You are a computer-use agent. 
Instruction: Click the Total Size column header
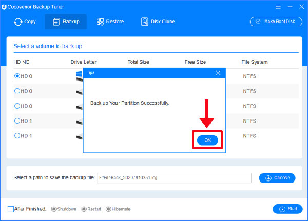click(139, 62)
